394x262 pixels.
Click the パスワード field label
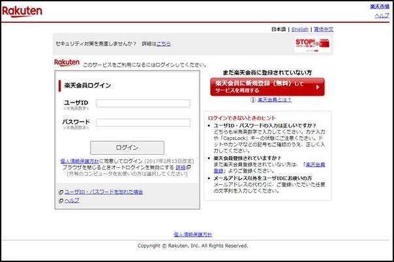pyautogui.click(x=76, y=122)
